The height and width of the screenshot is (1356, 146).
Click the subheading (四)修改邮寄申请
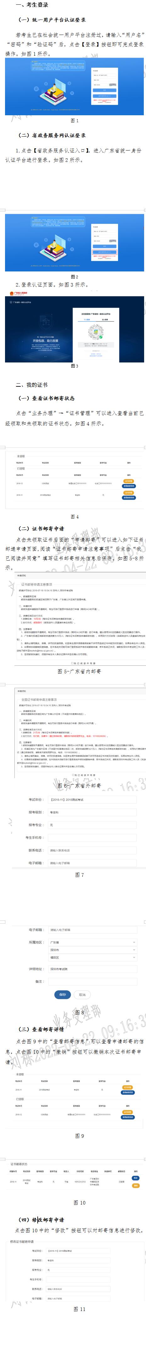click(x=41, y=1220)
